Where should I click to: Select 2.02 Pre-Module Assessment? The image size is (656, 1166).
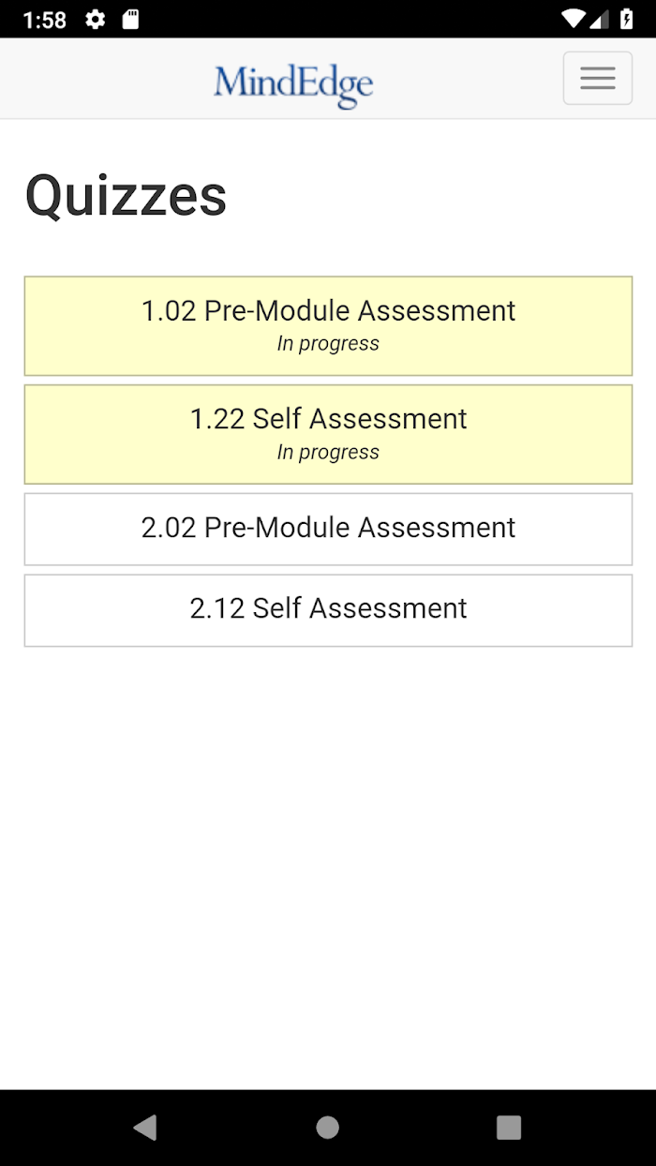pyautogui.click(x=328, y=529)
